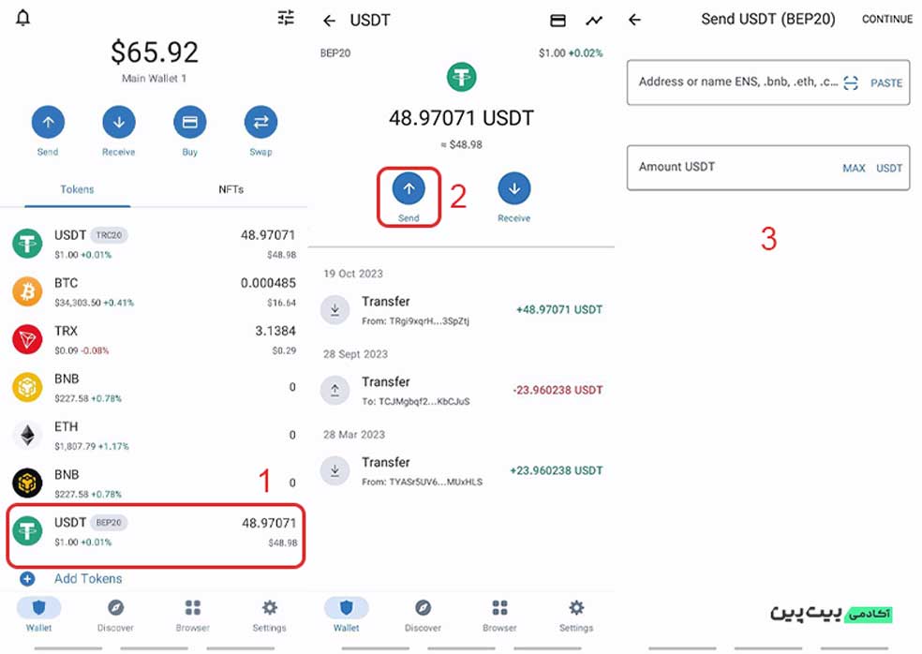This screenshot has height=654, width=922.
Task: Tap the Buy card icon
Action: [190, 123]
